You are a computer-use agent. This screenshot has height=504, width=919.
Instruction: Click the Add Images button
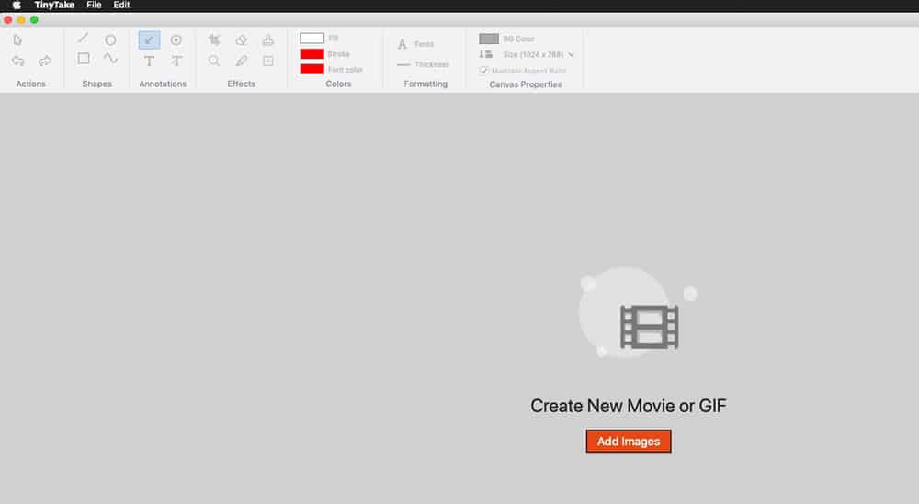(629, 442)
